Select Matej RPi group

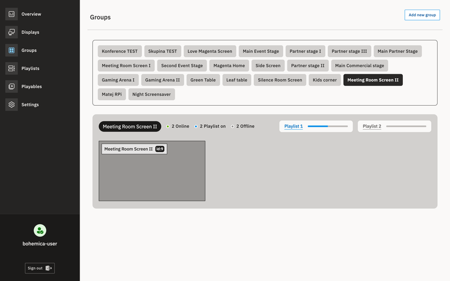coord(112,94)
